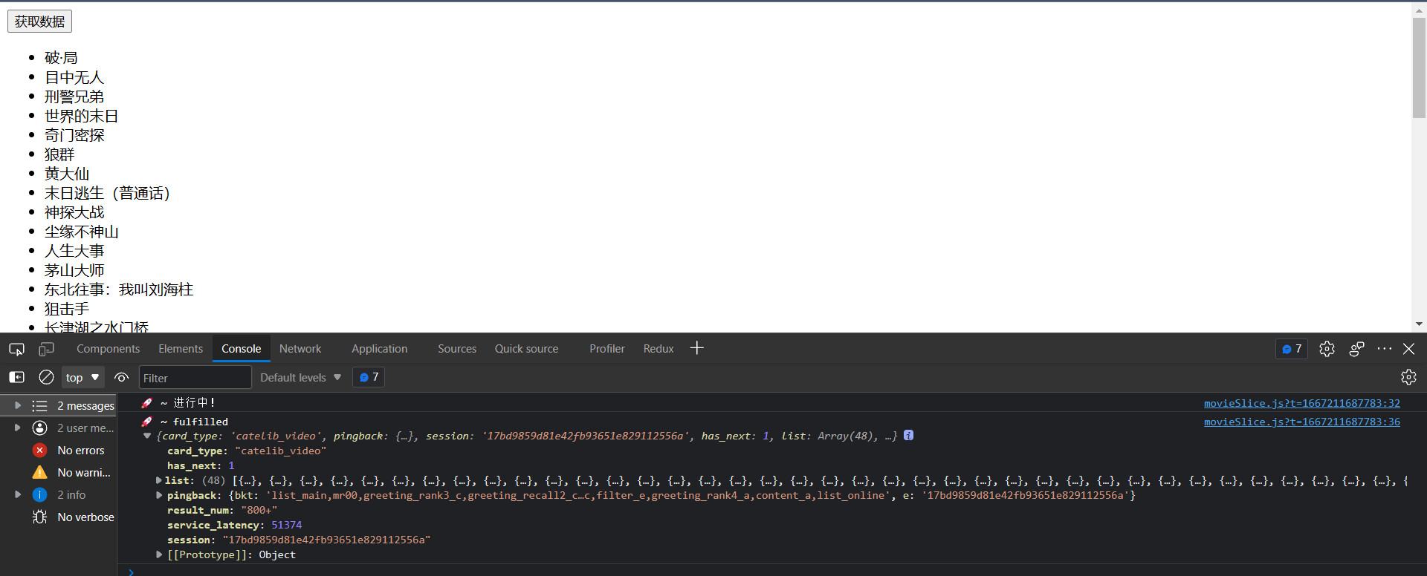Open console settings gear icon
Screen dimensions: 1427x576
pos(1408,377)
